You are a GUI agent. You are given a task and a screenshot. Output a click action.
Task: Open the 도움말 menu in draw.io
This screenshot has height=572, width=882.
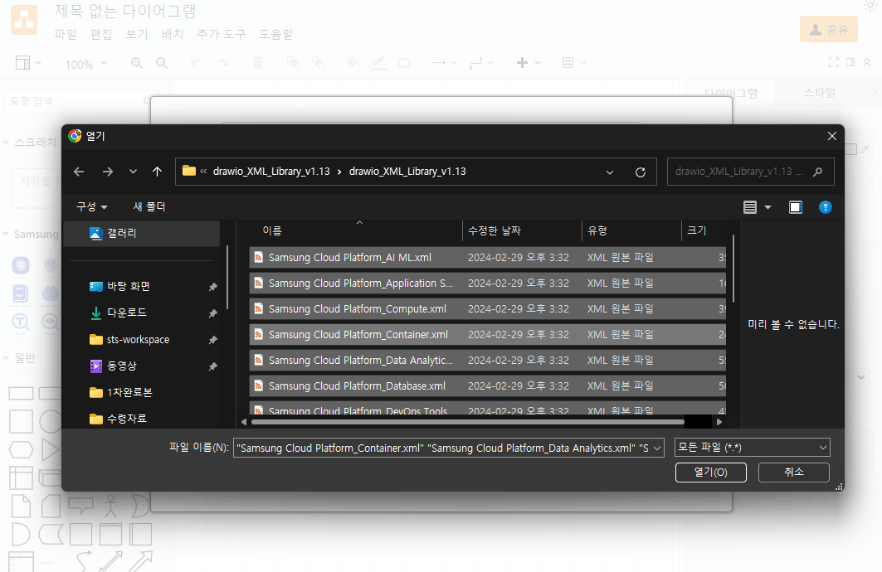[x=275, y=34]
